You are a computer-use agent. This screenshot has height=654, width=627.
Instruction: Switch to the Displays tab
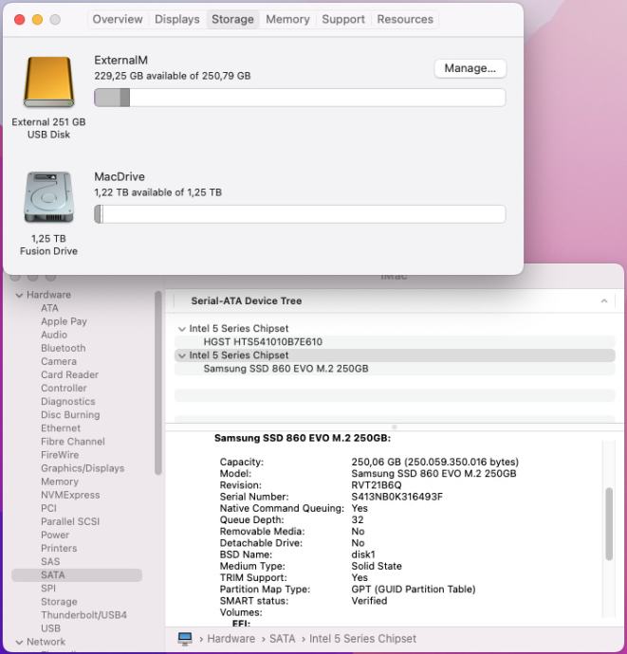[x=177, y=19]
